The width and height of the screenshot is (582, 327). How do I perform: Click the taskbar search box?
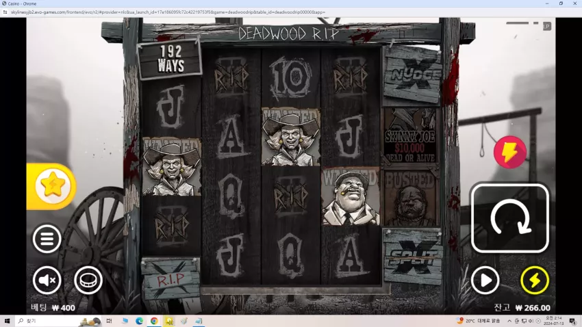coord(58,321)
